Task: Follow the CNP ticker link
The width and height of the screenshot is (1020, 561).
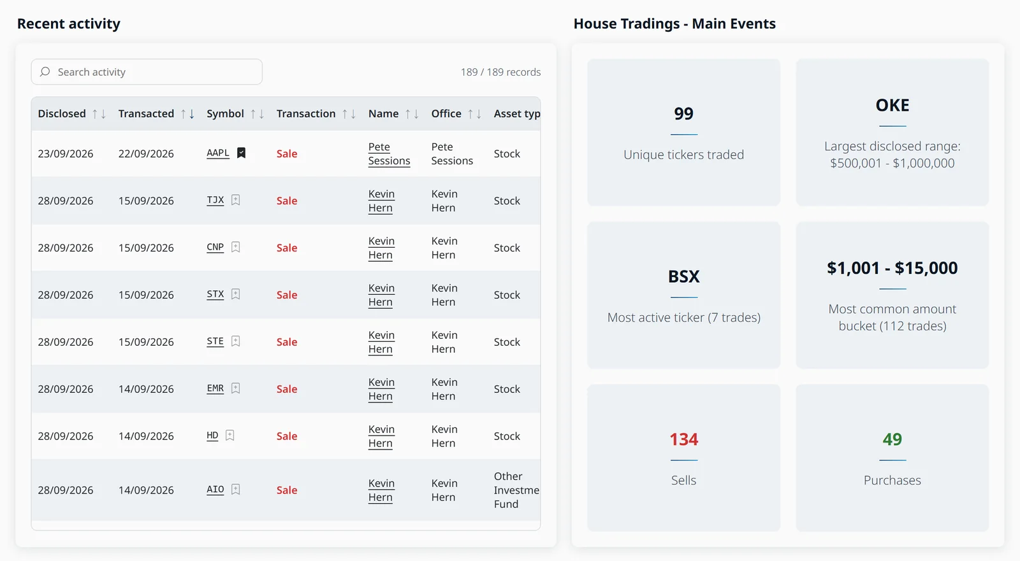Action: [215, 247]
